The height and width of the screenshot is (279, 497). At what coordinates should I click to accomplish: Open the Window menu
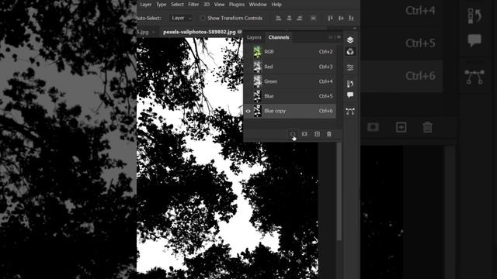258,5
